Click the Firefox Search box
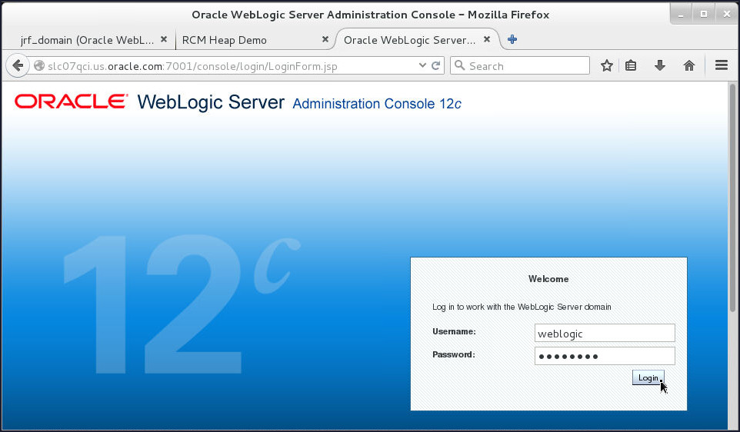Screen dimensions: 740x432 pos(520,65)
